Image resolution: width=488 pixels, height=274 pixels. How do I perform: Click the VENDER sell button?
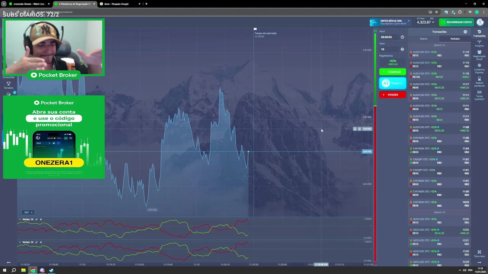[x=392, y=95]
